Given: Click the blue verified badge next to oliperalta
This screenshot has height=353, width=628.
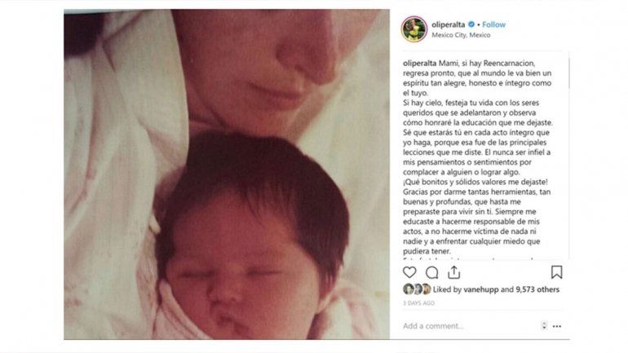Looking at the screenshot, I should click(x=471, y=24).
